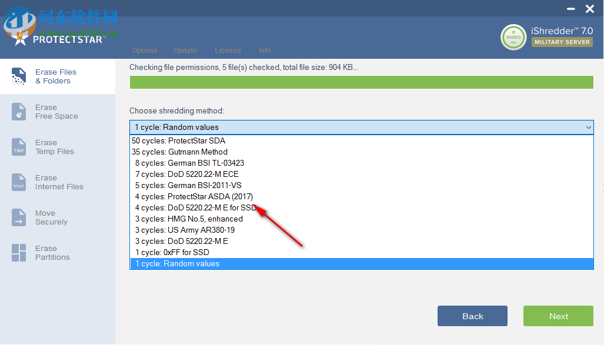Open the Update menu
Viewport: 604px width, 345px height.
tap(185, 51)
